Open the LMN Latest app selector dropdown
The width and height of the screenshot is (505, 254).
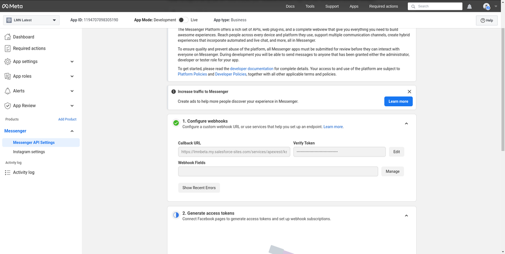click(x=32, y=20)
